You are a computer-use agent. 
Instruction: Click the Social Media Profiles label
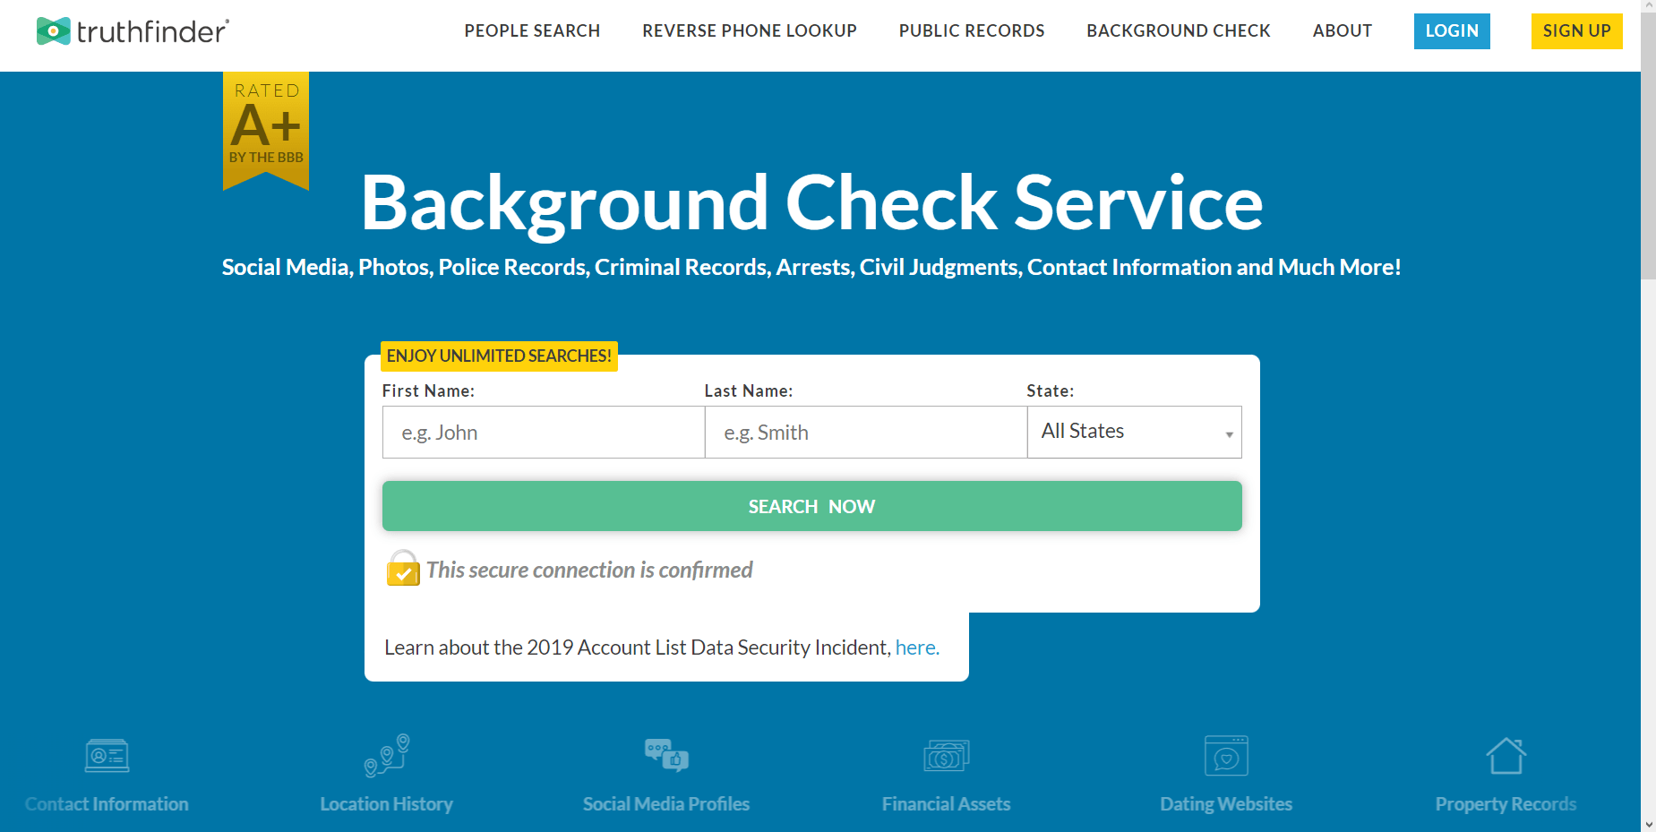(x=666, y=804)
